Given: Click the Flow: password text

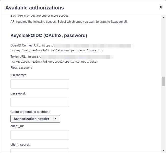Looking at the screenshot, I should click(21, 68).
